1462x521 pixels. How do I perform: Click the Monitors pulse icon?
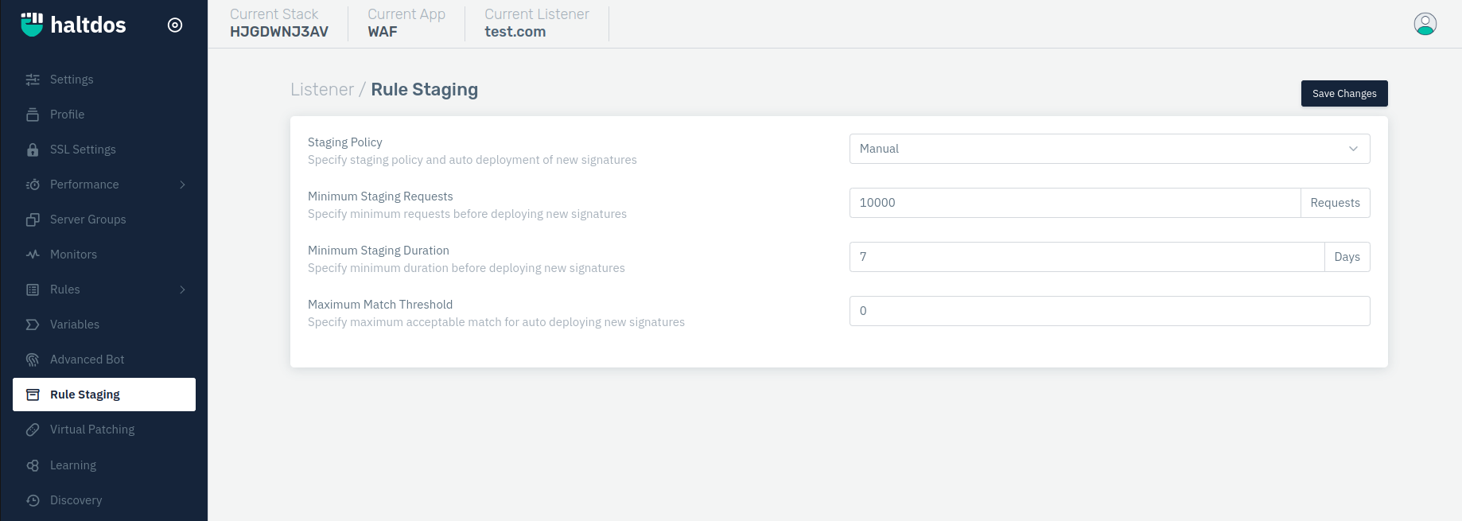33,255
